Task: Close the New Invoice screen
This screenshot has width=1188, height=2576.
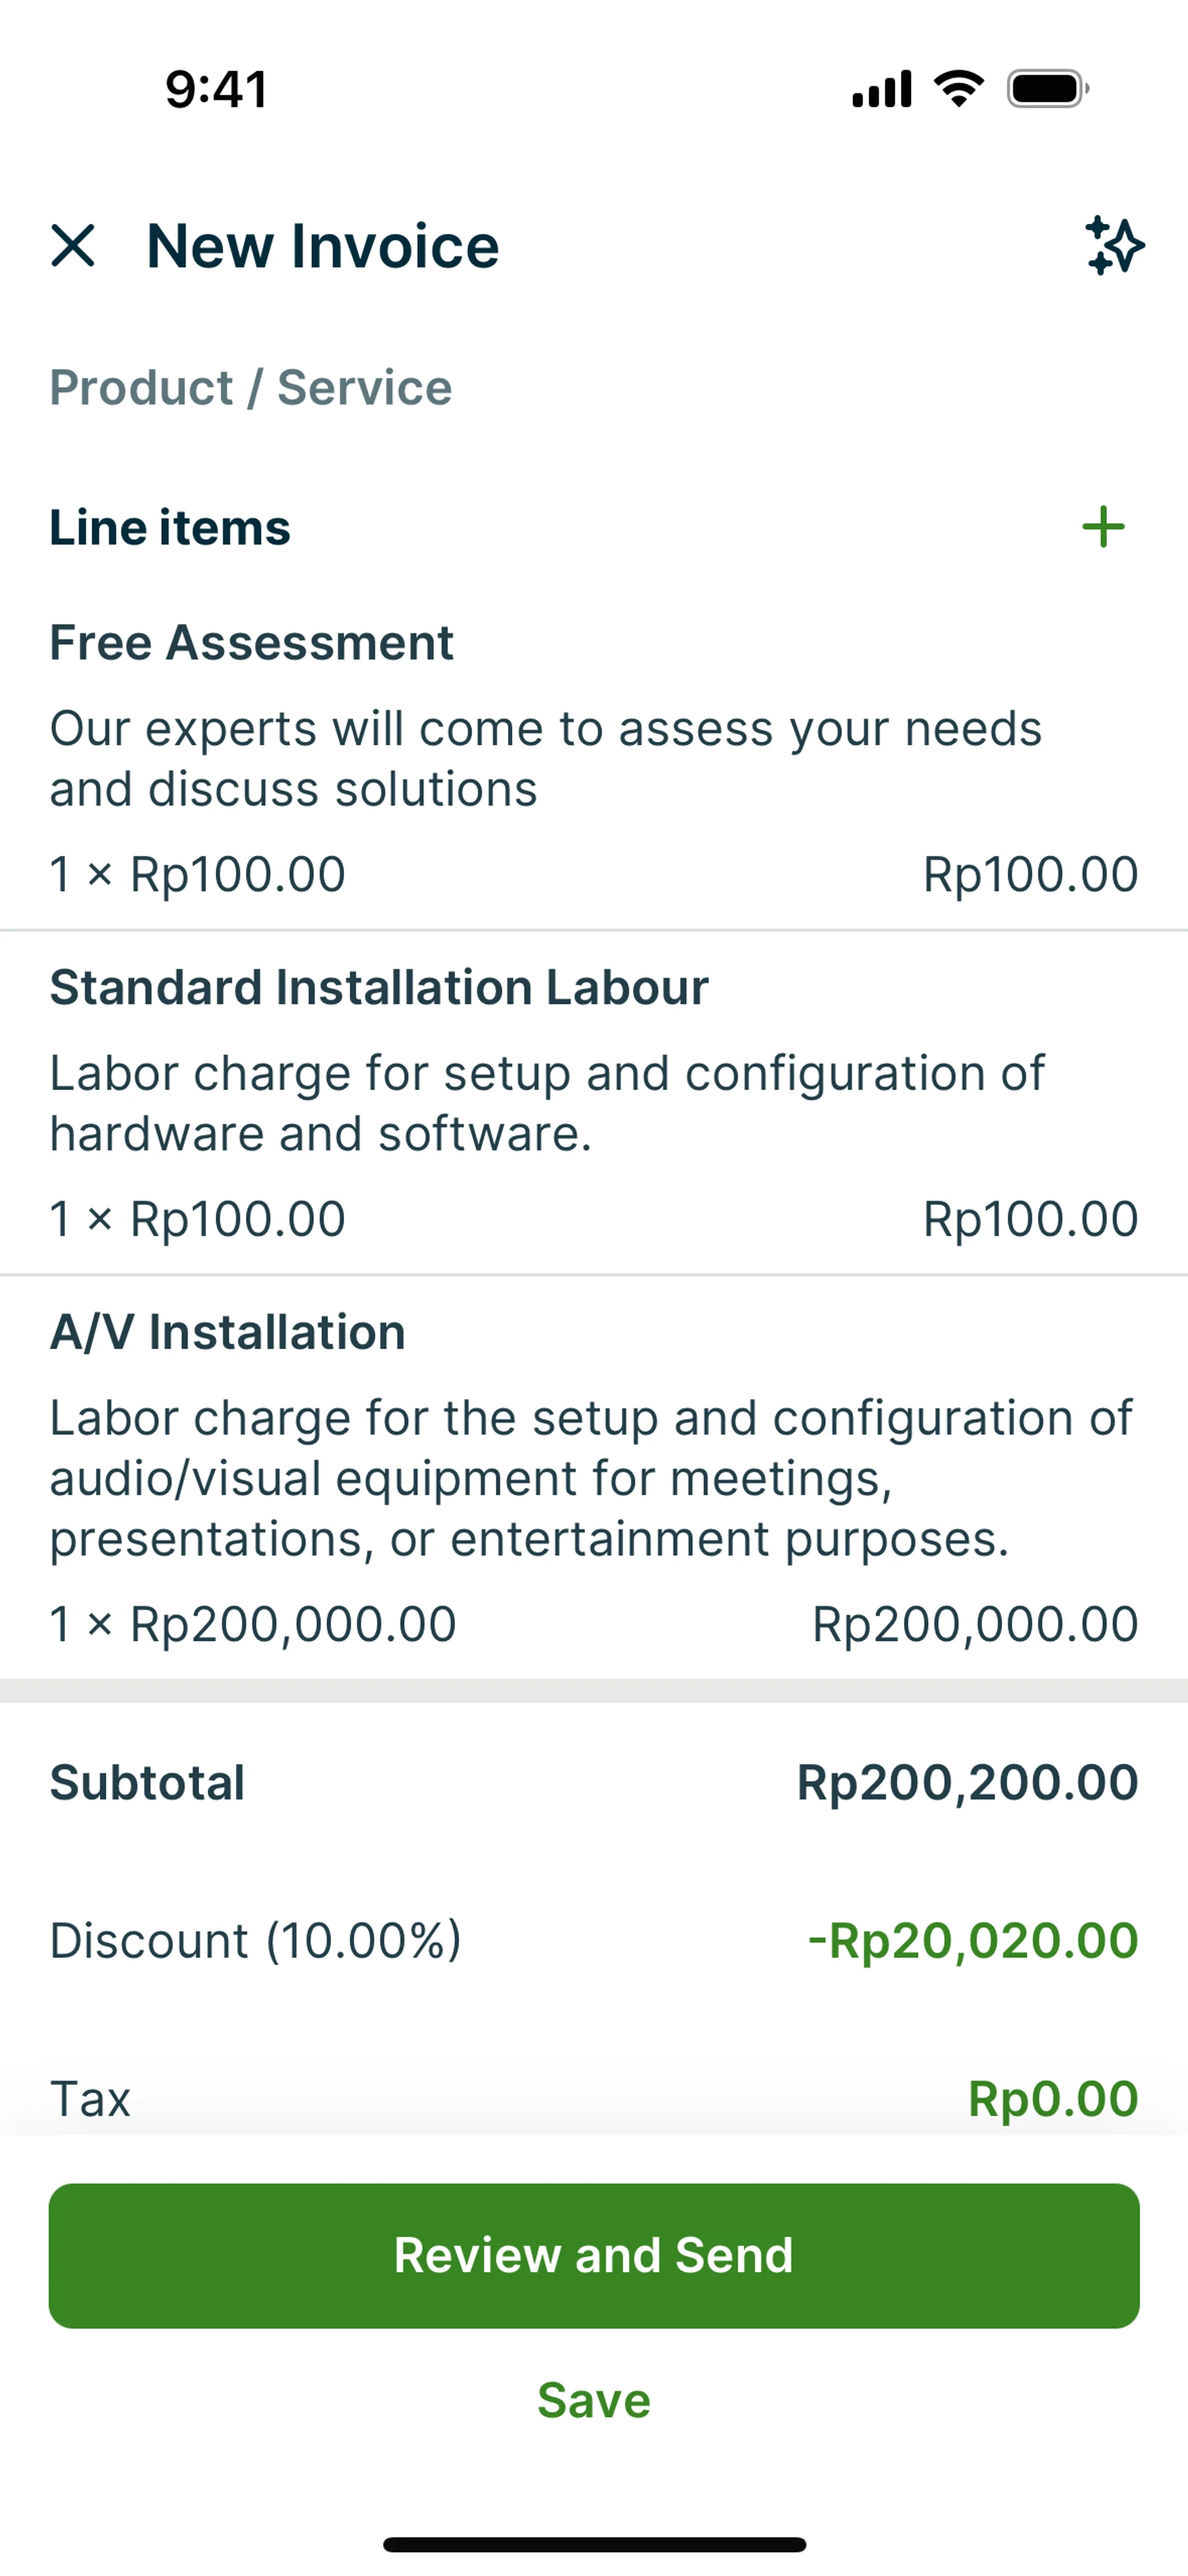Action: pos(73,246)
